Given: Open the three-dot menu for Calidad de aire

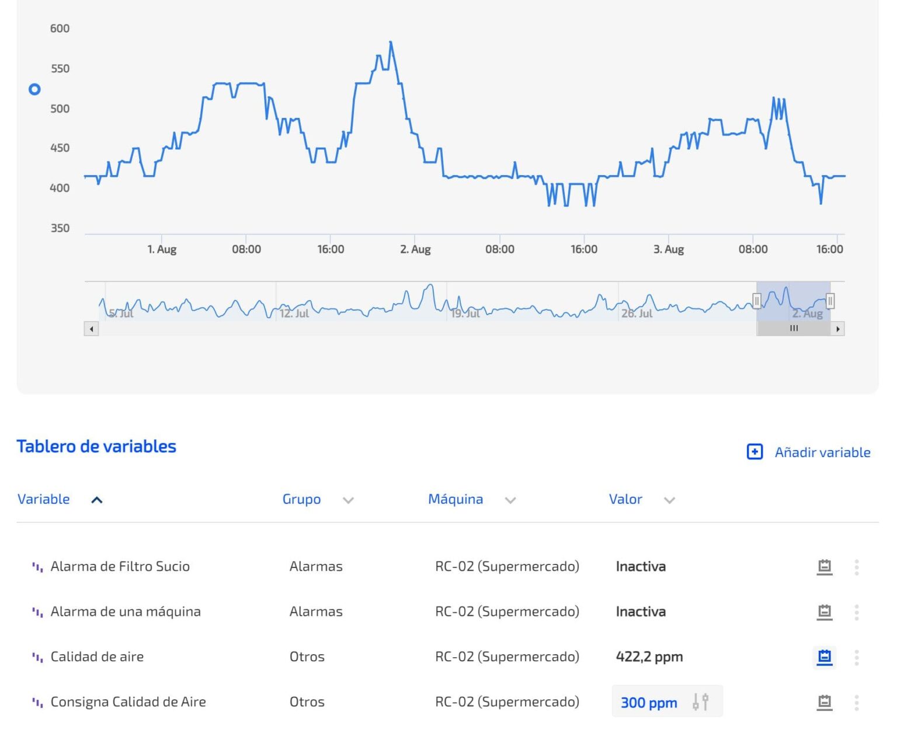Looking at the screenshot, I should [856, 656].
